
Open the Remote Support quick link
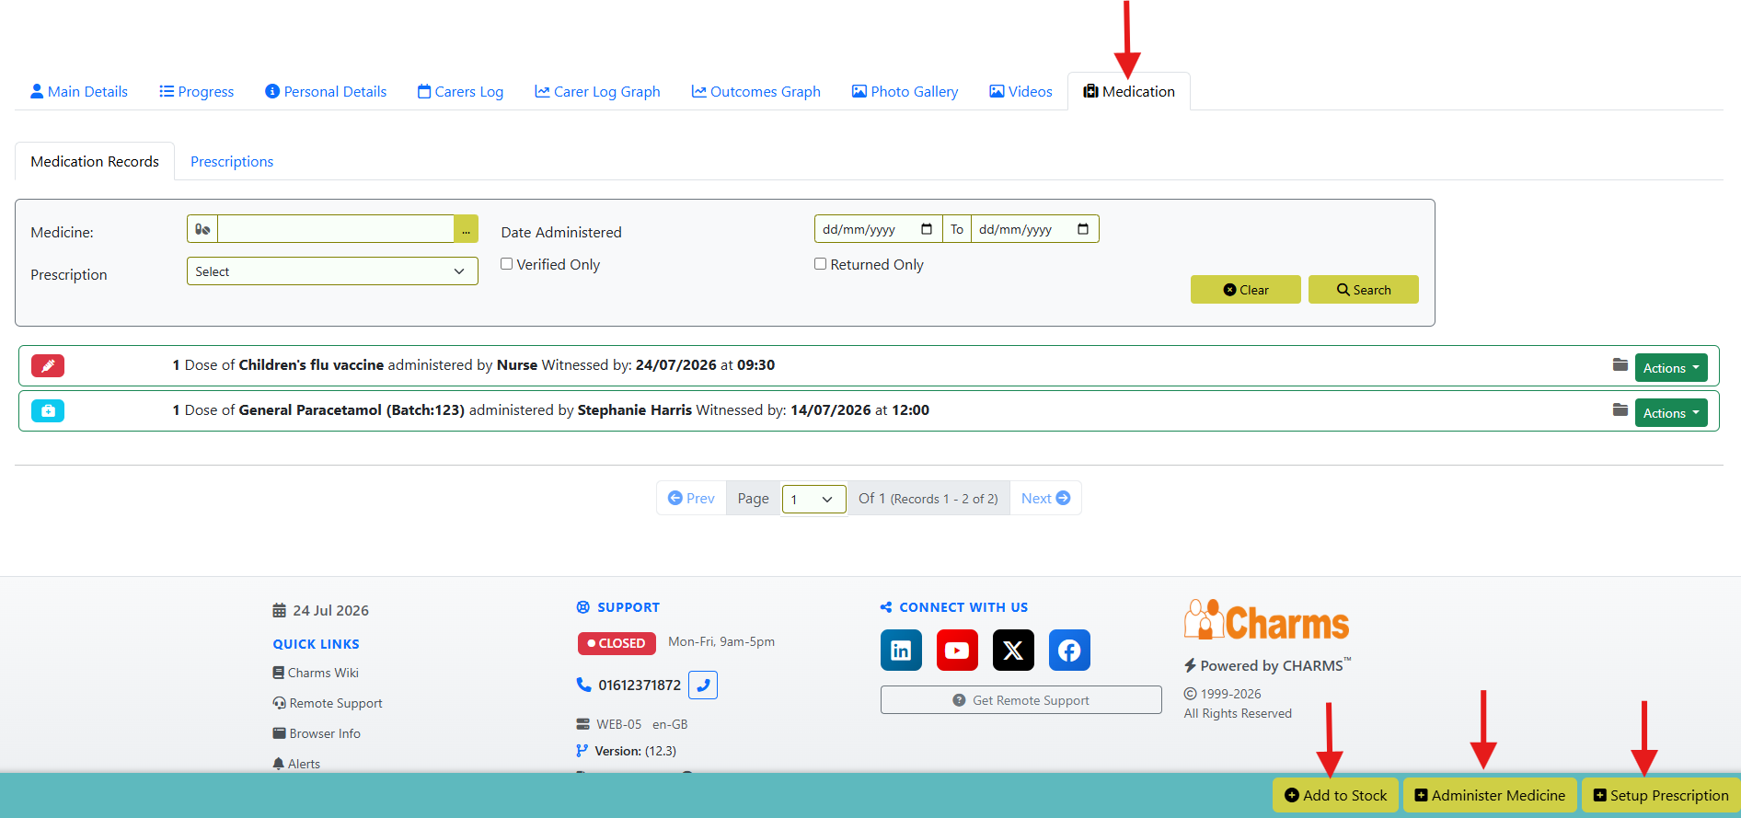328,703
